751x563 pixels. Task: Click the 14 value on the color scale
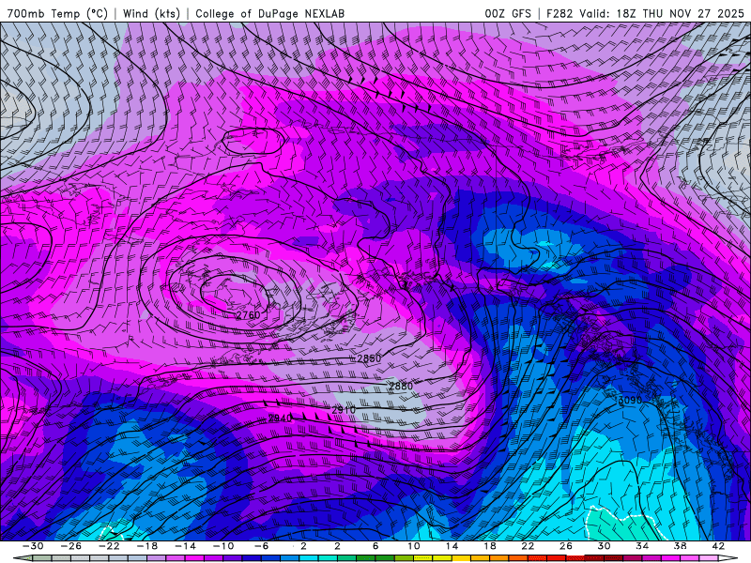(452, 546)
